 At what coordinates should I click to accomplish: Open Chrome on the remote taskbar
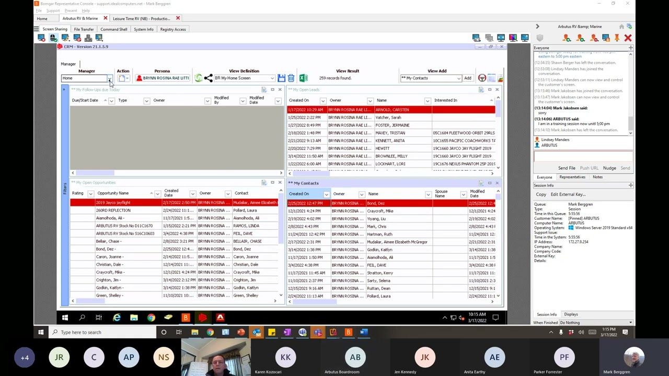tap(151, 318)
